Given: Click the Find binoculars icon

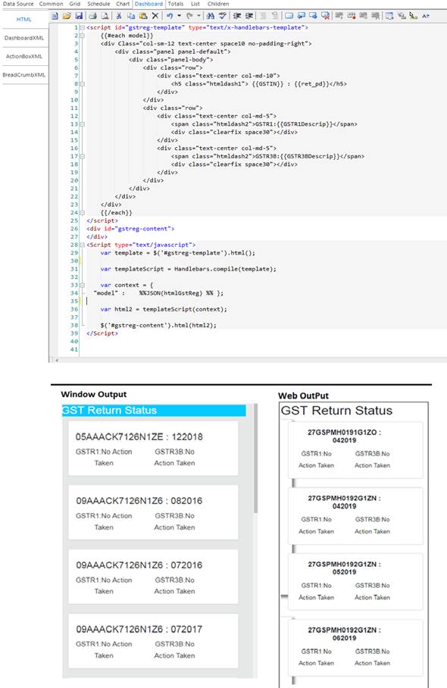Looking at the screenshot, I should click(x=211, y=16).
